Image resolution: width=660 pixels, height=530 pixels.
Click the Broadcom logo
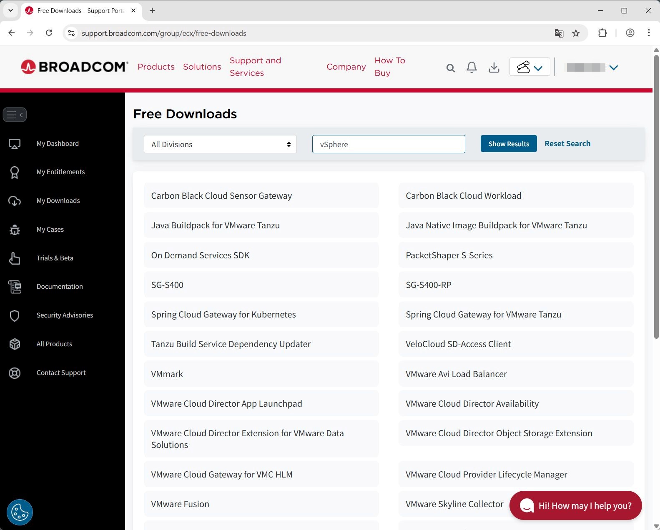(74, 67)
